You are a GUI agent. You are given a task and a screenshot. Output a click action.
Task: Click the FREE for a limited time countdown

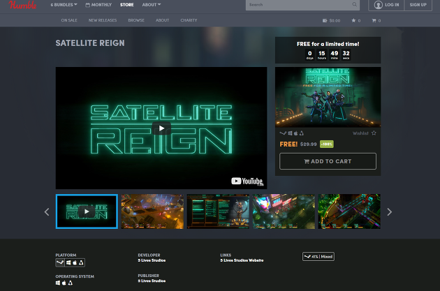[x=328, y=50]
